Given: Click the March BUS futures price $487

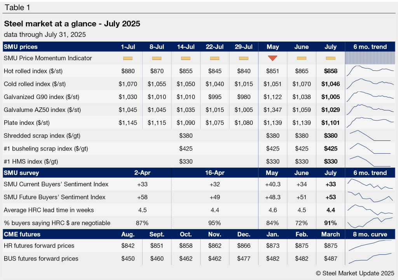Looking at the screenshot, I should coord(330,259).
